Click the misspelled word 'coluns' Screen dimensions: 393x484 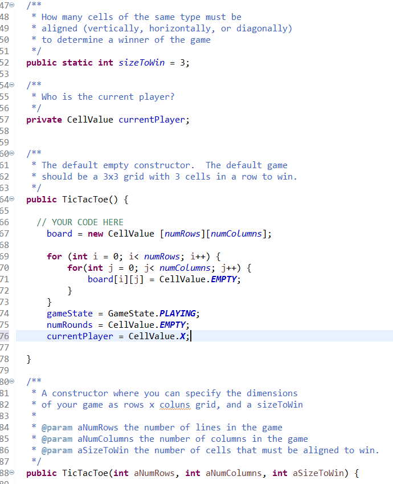(x=175, y=405)
